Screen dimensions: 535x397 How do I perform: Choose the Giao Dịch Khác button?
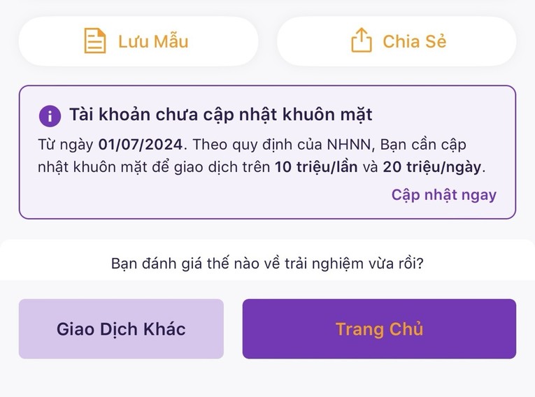point(121,329)
